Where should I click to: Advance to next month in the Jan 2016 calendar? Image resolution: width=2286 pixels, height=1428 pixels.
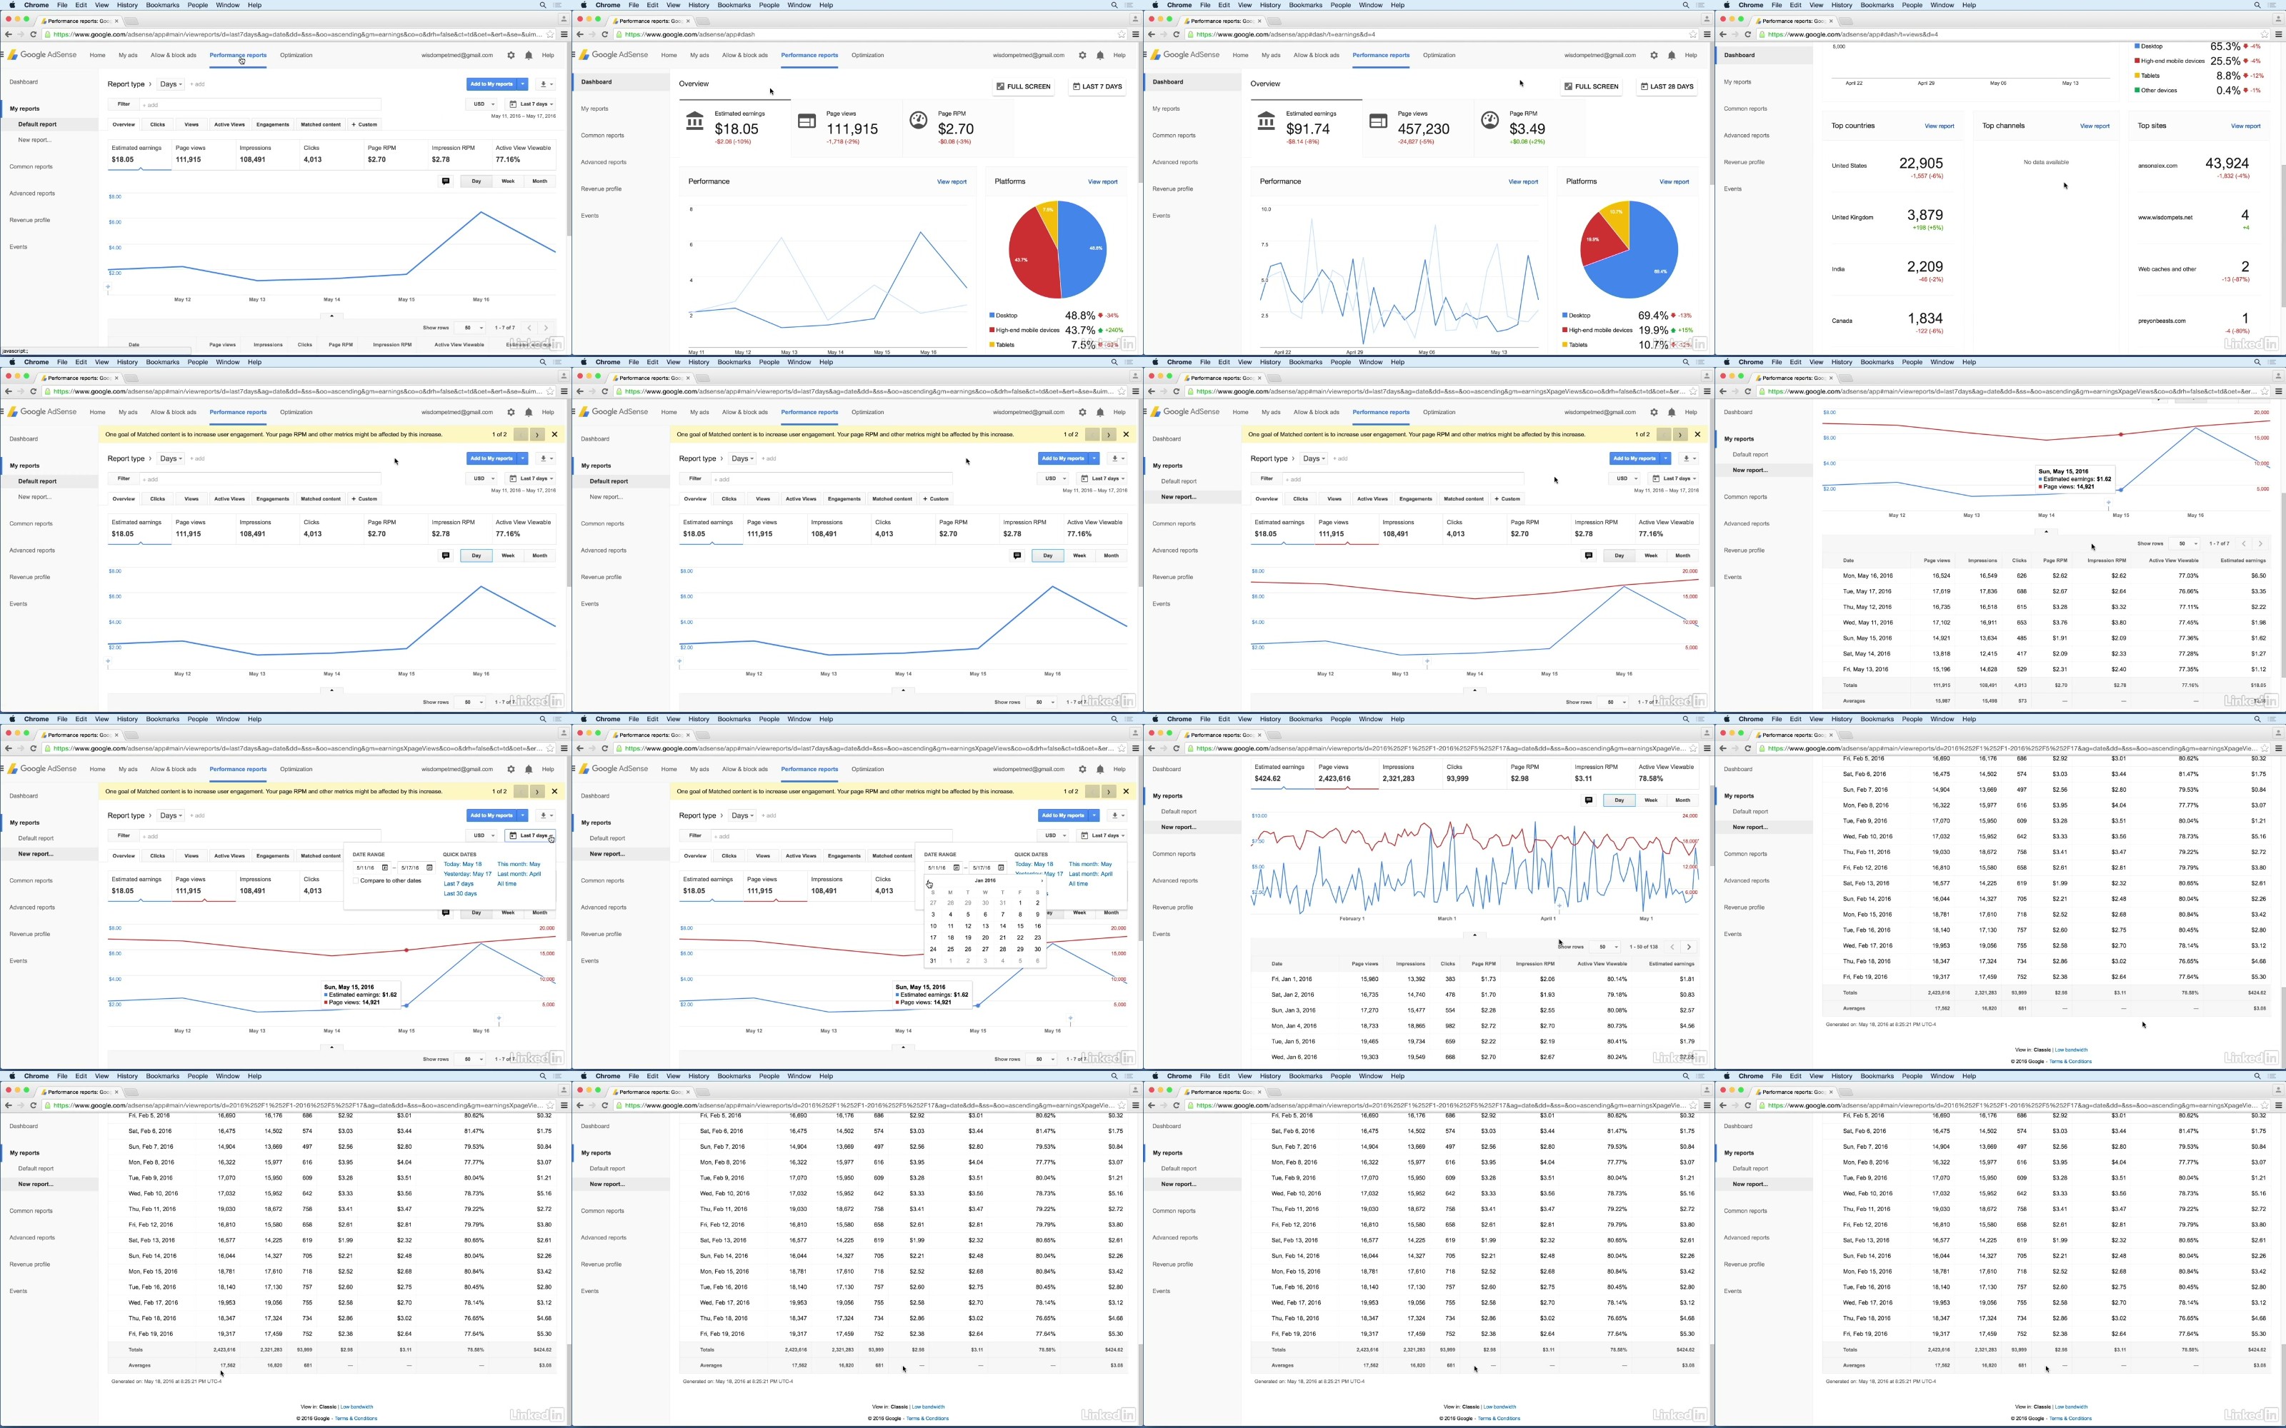coord(1041,880)
